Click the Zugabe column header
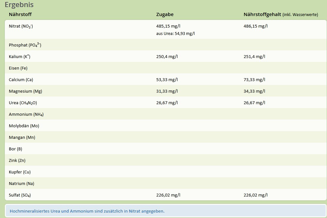Image resolution: width=327 pixels, height=218 pixels. click(165, 14)
